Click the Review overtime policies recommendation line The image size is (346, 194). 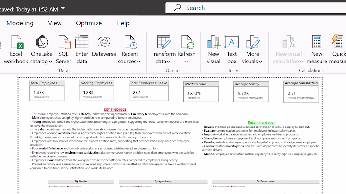coord(256,127)
